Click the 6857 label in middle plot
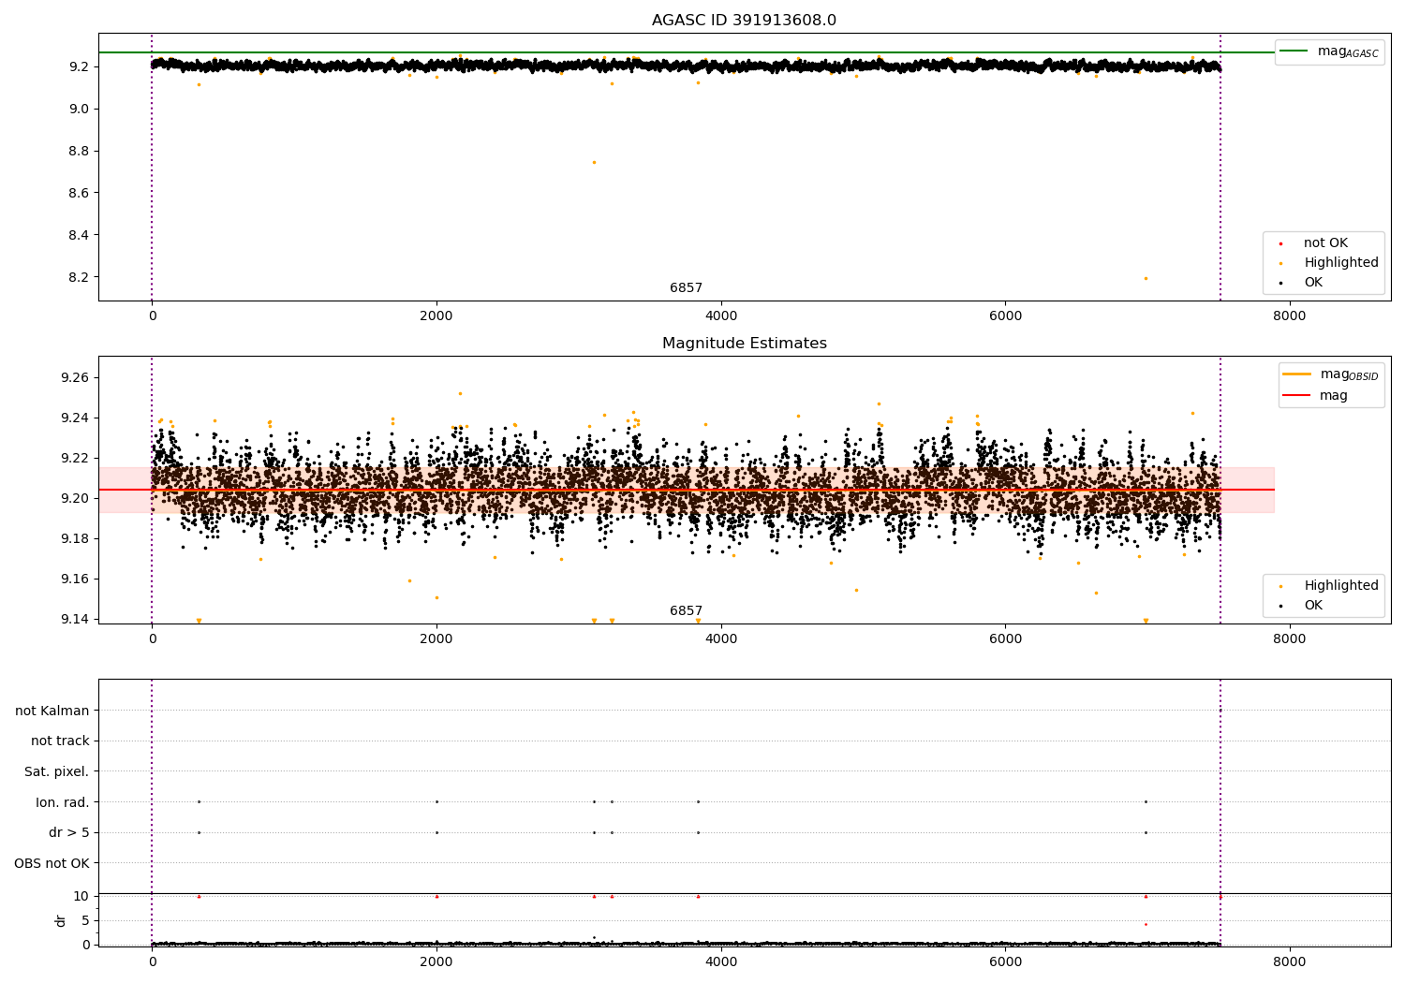Screen dimensions: 1405x983 (x=686, y=611)
